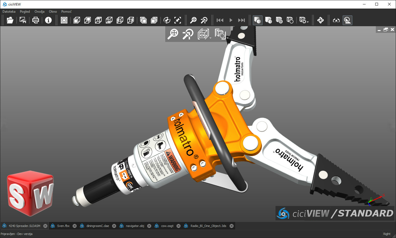The height and width of the screenshot is (238, 396).
Task: Click the large zoom-selection icon in viewport
Action: coord(188,34)
